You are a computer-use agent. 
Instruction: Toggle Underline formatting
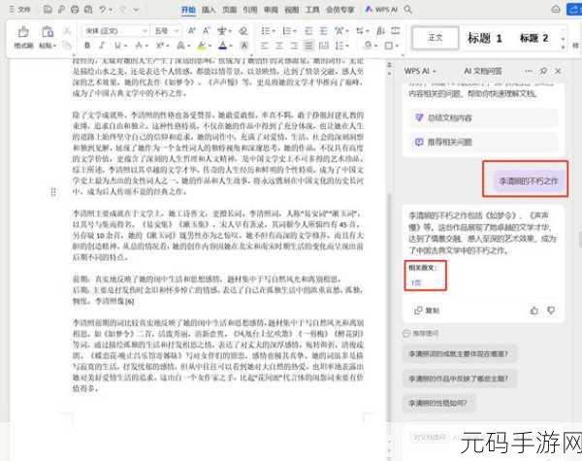point(117,46)
